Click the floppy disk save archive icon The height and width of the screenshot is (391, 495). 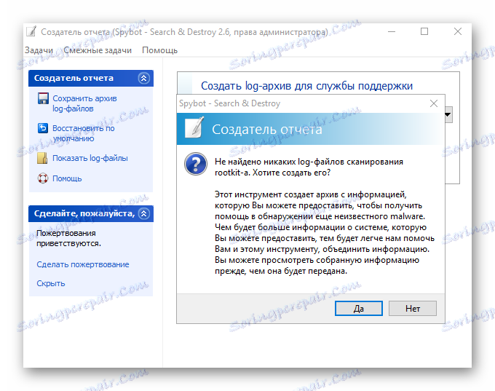43,98
